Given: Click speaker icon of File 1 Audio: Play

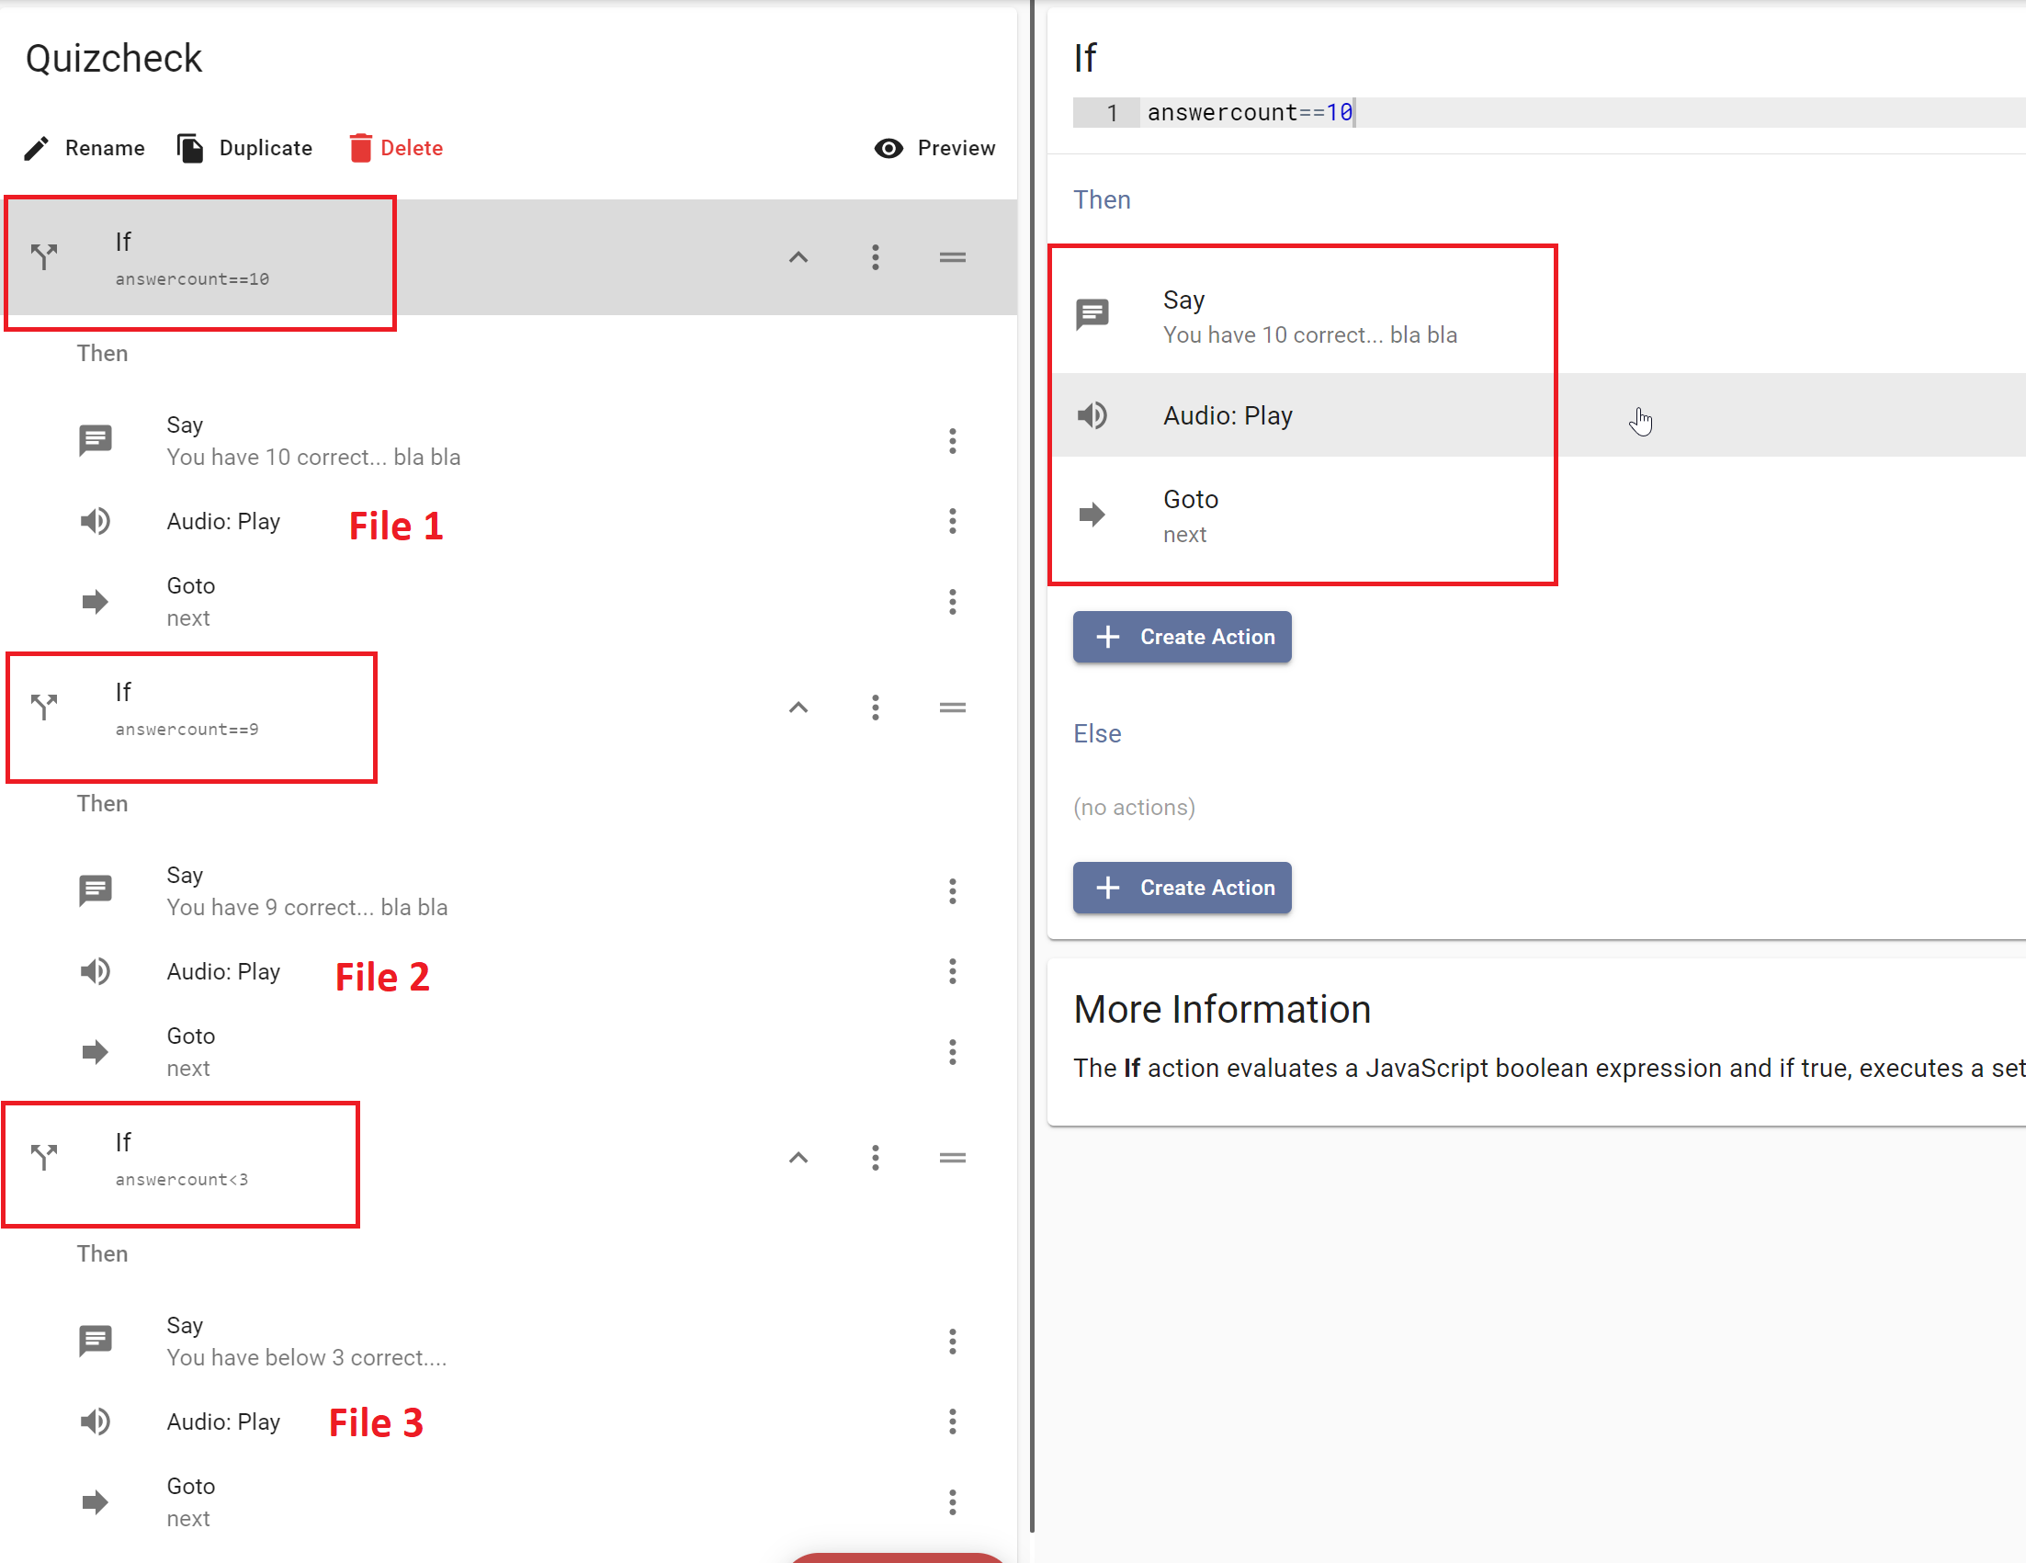Looking at the screenshot, I should click(96, 521).
